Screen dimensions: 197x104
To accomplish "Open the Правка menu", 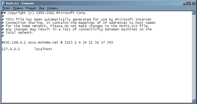I will 18,8.
